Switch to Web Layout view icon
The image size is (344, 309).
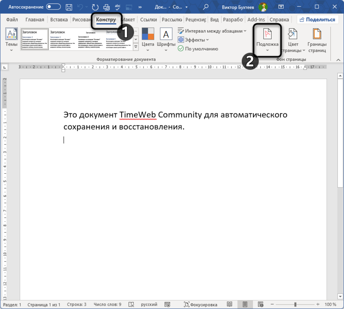260,304
